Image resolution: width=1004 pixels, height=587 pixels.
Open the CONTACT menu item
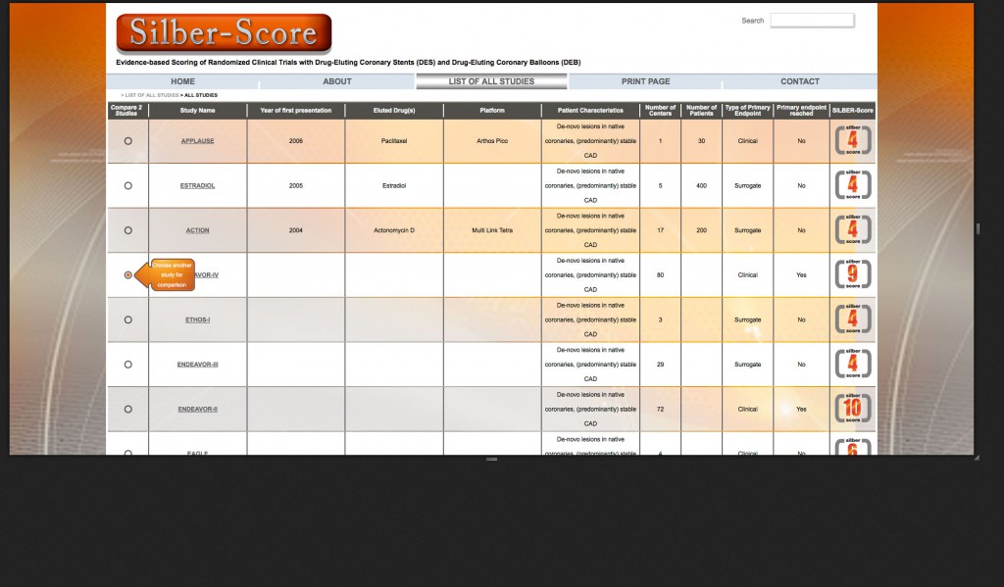click(x=800, y=81)
